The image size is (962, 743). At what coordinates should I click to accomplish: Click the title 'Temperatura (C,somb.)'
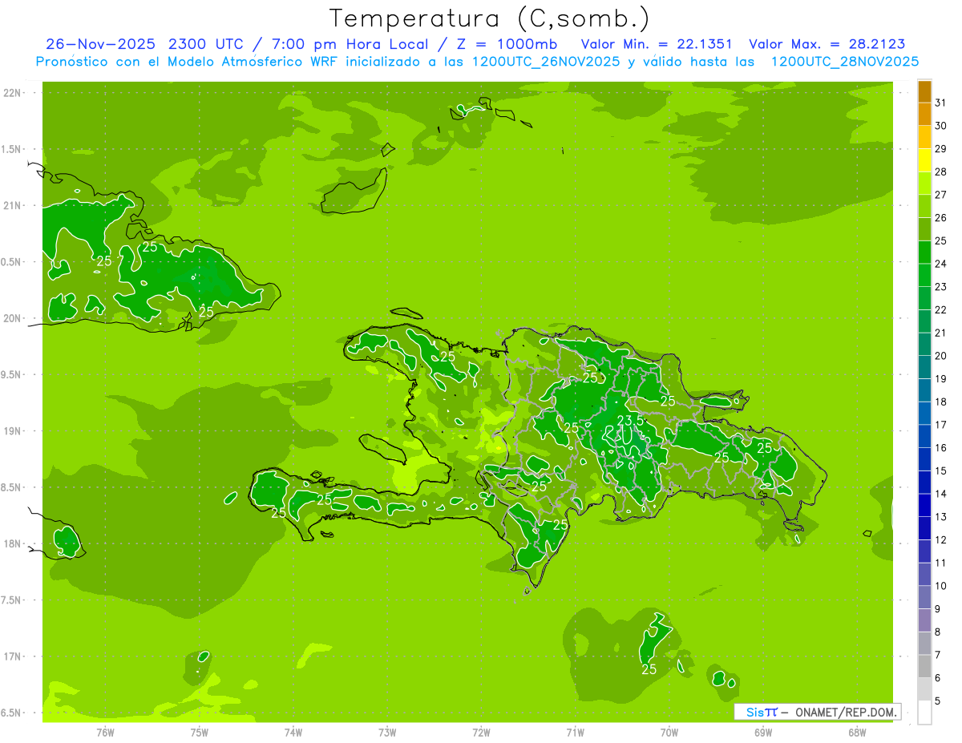(490, 18)
